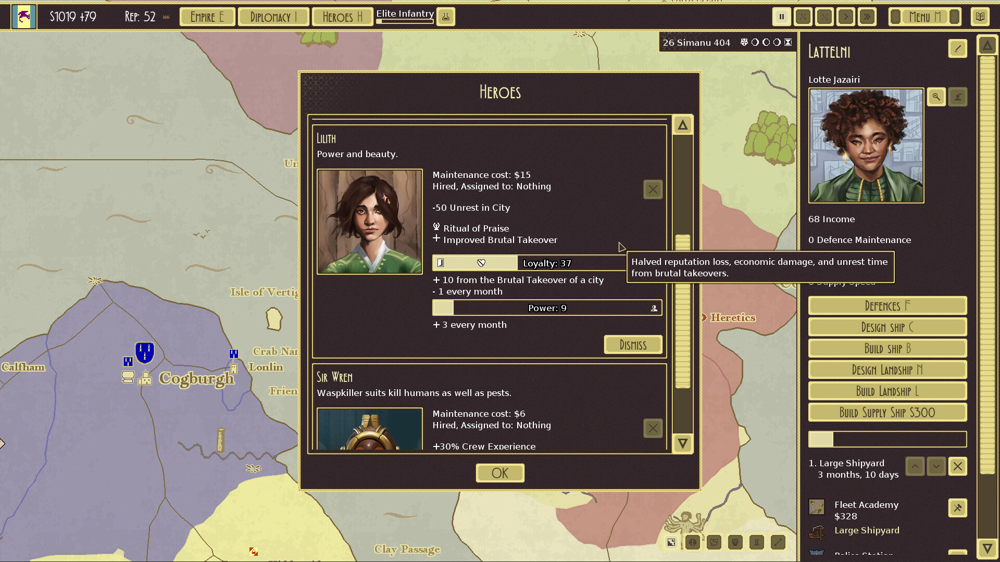Toggle the pause button

pos(781,17)
